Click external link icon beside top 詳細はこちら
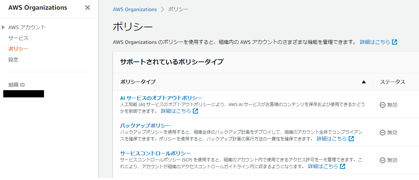 point(394,42)
